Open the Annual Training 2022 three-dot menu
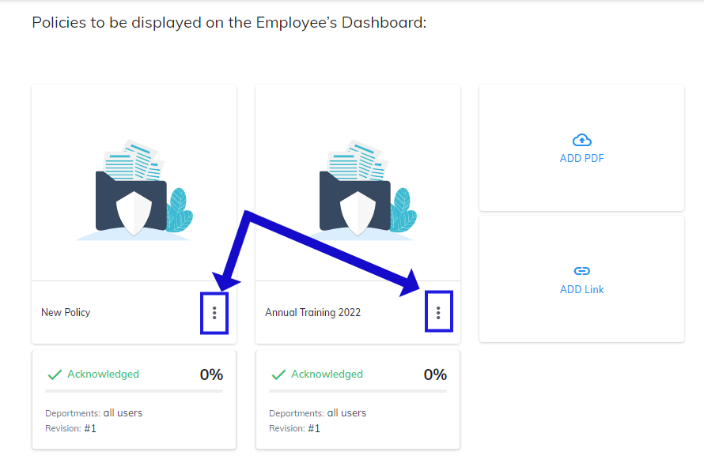Image resolution: width=704 pixels, height=463 pixels. tap(438, 313)
